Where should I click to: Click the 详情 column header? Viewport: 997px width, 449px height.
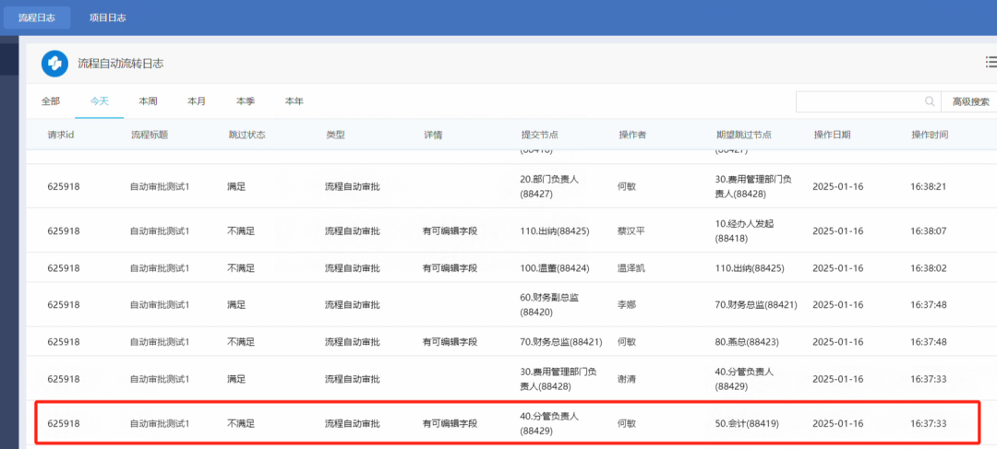pos(433,135)
